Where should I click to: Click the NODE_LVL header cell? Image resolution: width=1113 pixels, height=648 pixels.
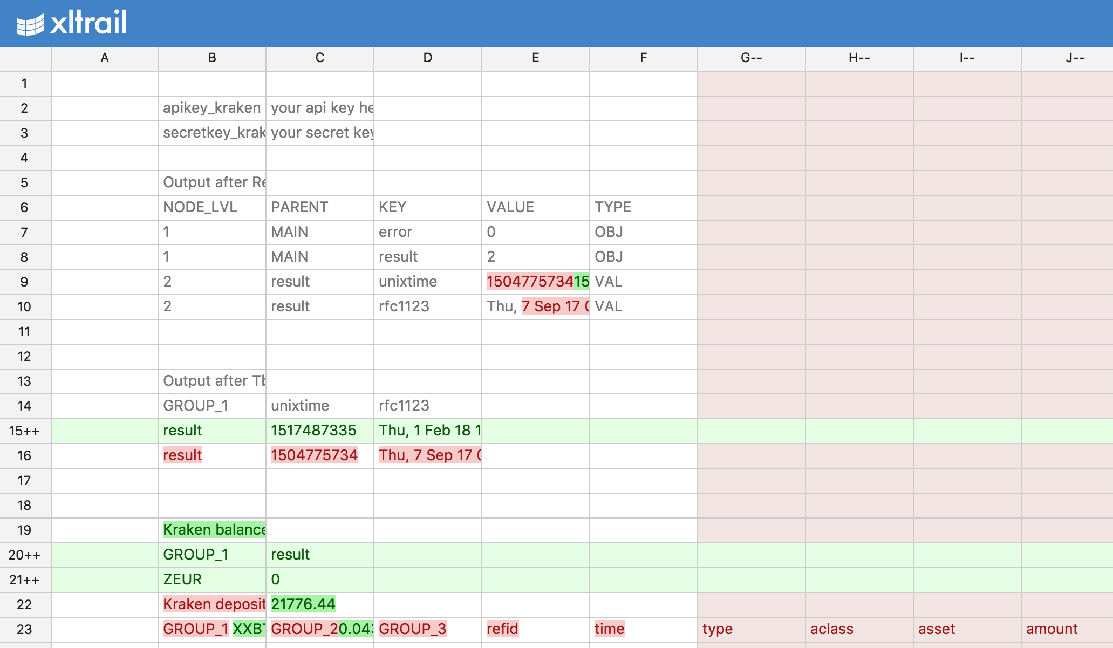[212, 208]
